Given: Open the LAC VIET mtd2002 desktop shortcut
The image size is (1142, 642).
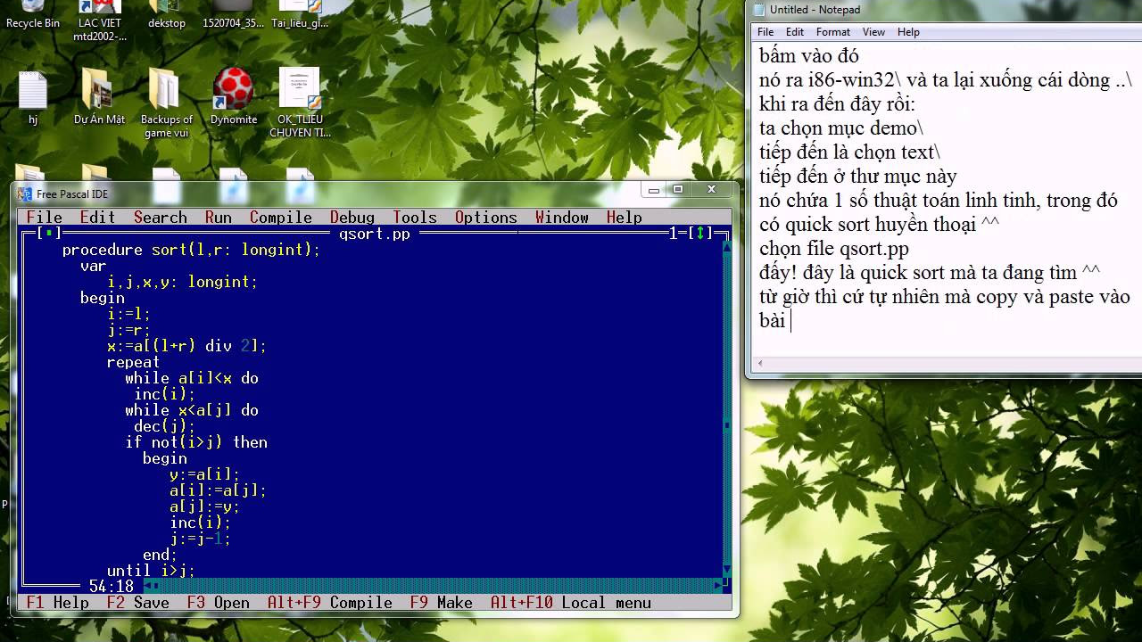Looking at the screenshot, I should tap(100, 21).
